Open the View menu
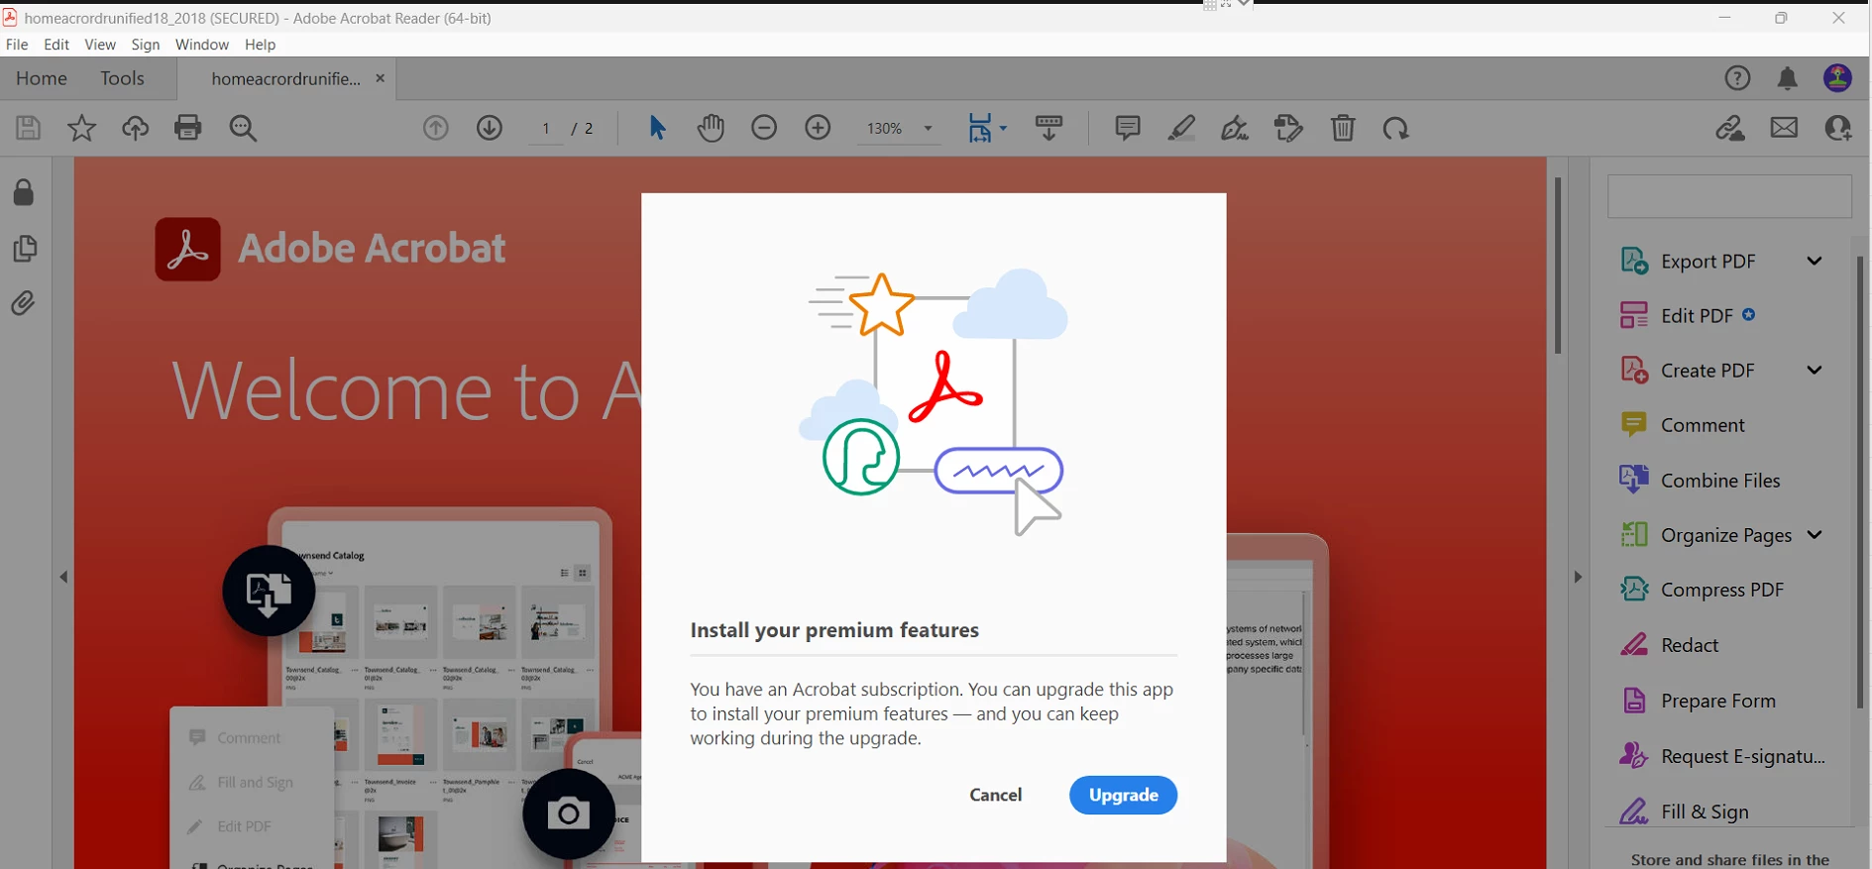The width and height of the screenshot is (1872, 869). pyautogui.click(x=100, y=45)
